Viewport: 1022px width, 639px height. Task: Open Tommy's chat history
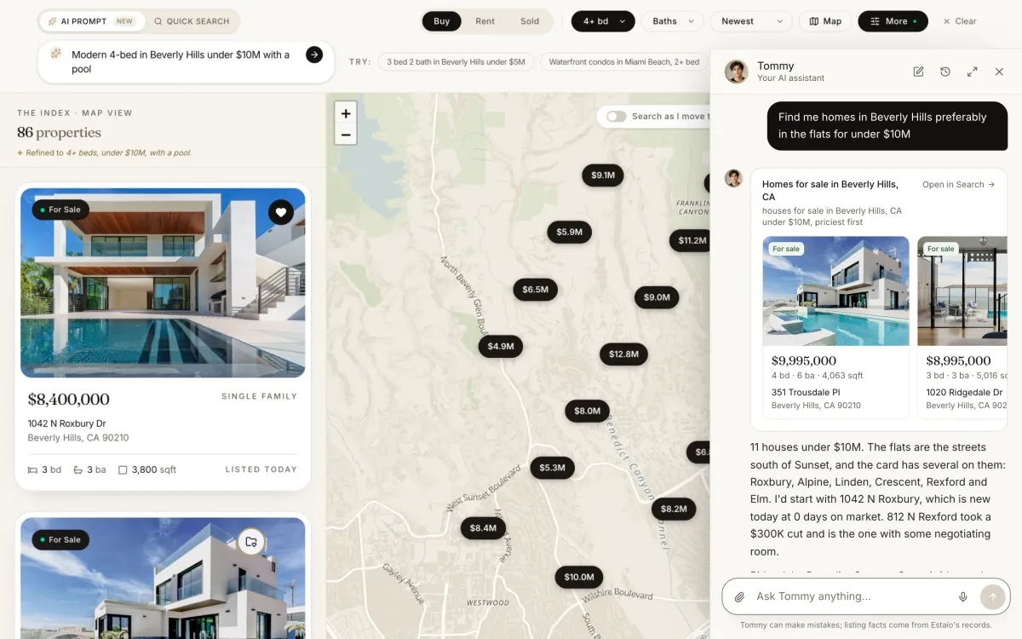[945, 72]
